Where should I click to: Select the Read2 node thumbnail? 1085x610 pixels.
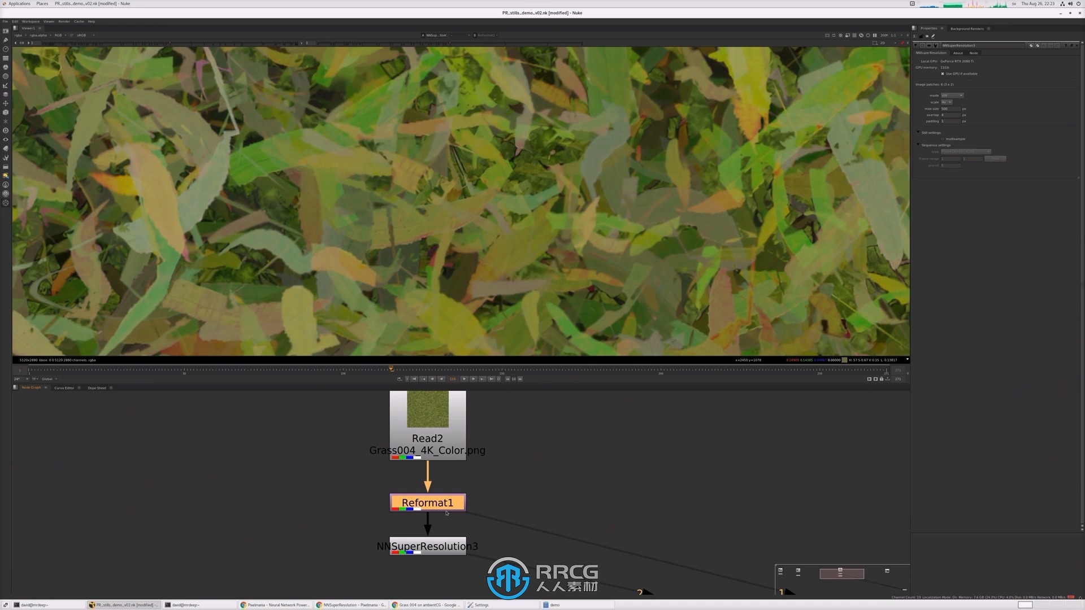pos(428,409)
